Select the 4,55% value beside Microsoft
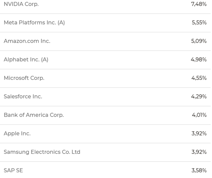This screenshot has width=212, height=178. (x=199, y=78)
